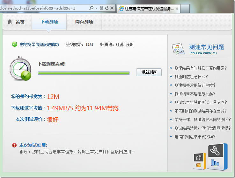Image resolution: width=235 pixels, height=178 pixels.
Task: Click the 测速常见问题 heading icon
Action: click(x=178, y=49)
